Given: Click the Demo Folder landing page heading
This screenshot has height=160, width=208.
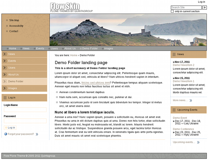Looking at the screenshot, I should (x=81, y=63).
